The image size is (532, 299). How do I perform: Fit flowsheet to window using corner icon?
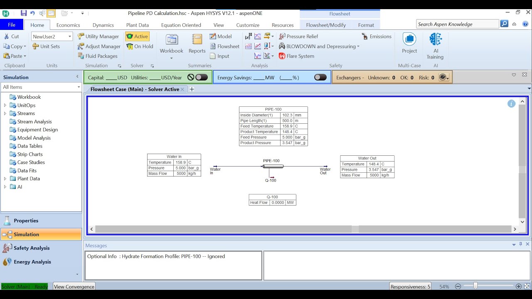click(527, 287)
